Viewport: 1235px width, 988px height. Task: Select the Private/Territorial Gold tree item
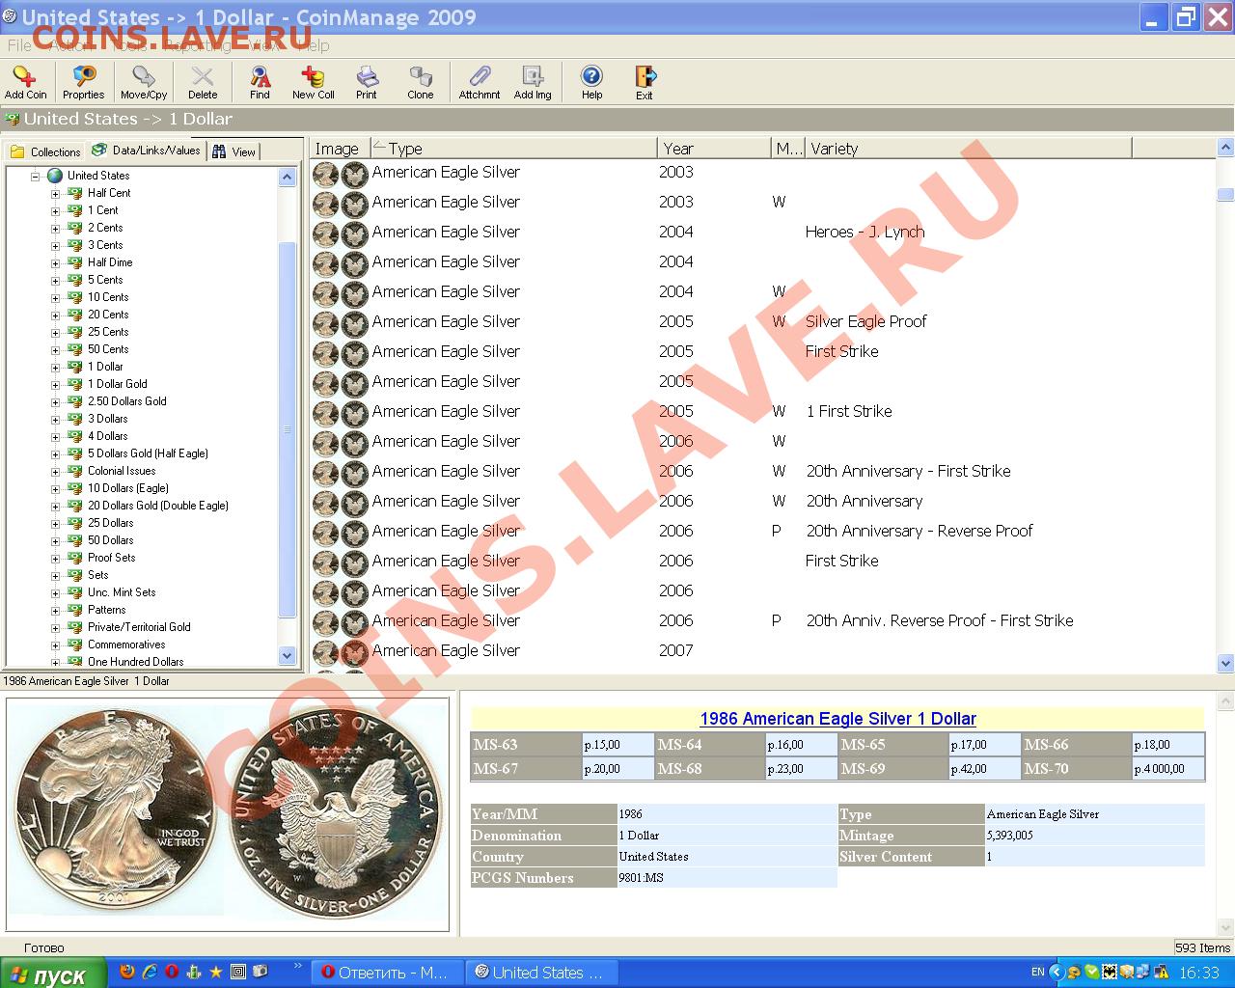(x=139, y=627)
